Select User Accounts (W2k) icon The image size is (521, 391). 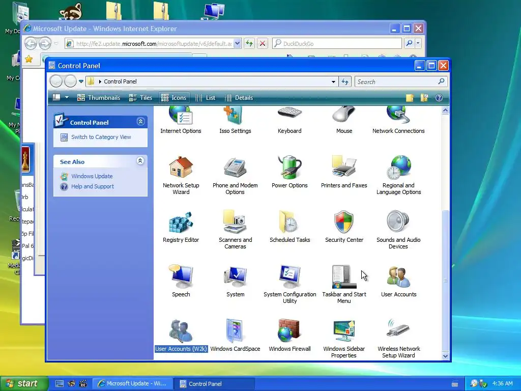pos(181,336)
